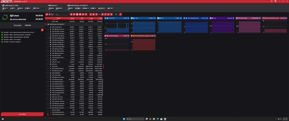Click the +5V graph header
The height and width of the screenshot is (121, 289).
pyautogui.click(x=169, y=18)
